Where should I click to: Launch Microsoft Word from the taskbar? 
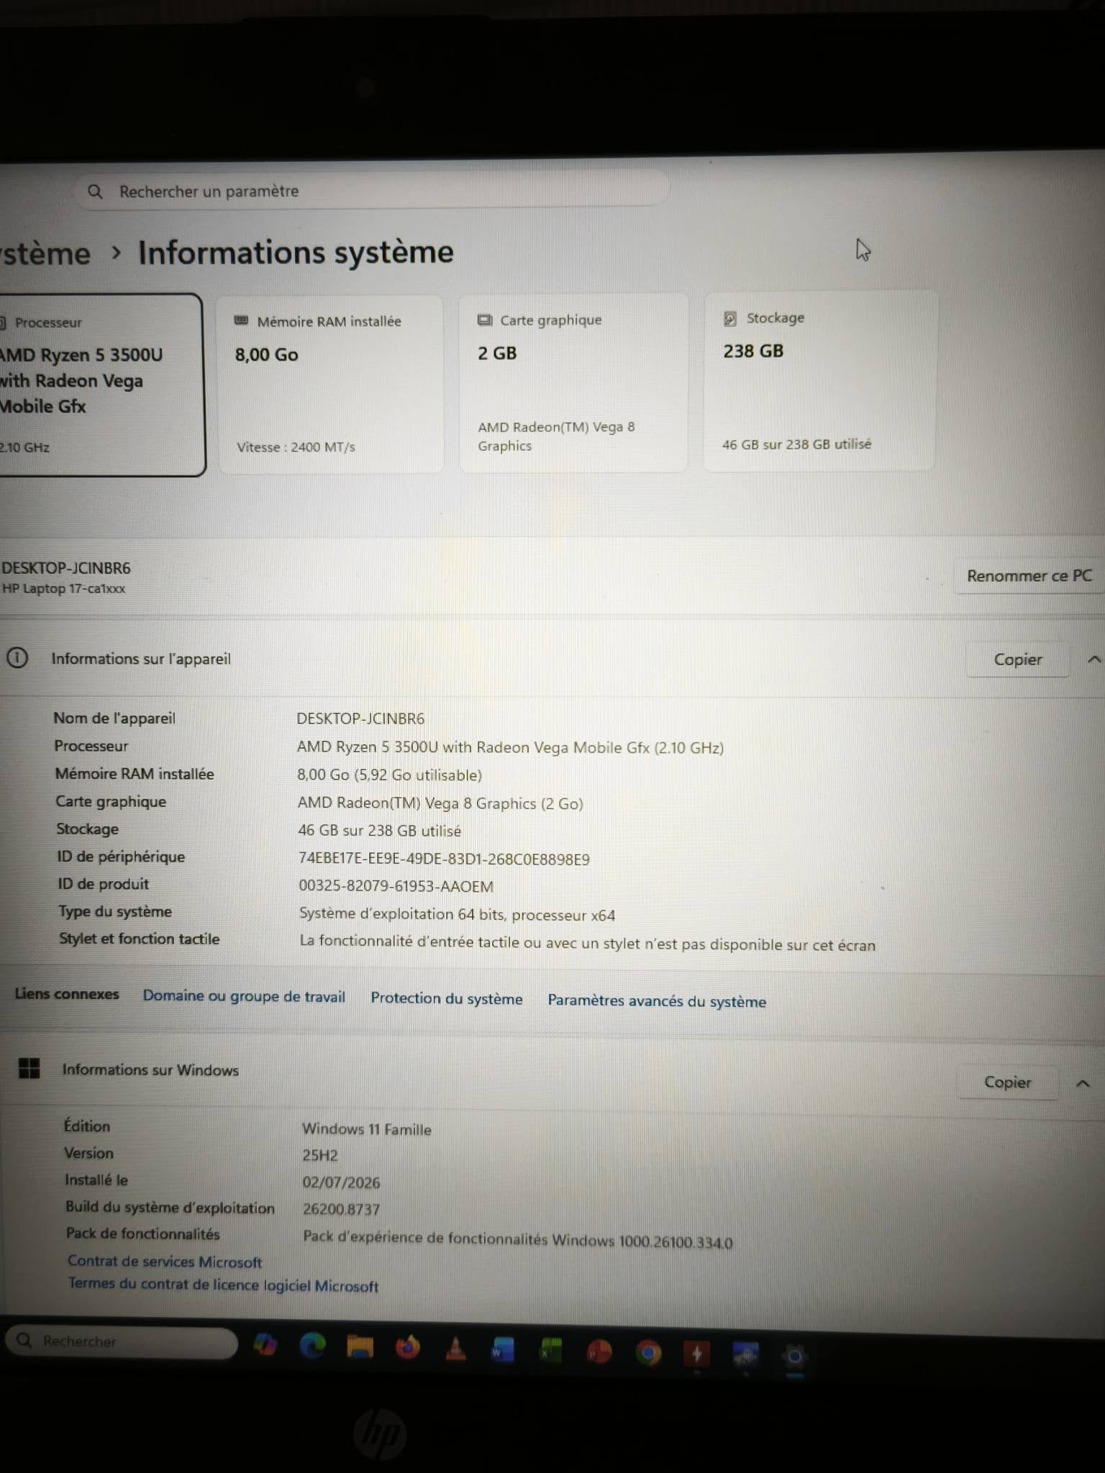coord(502,1350)
